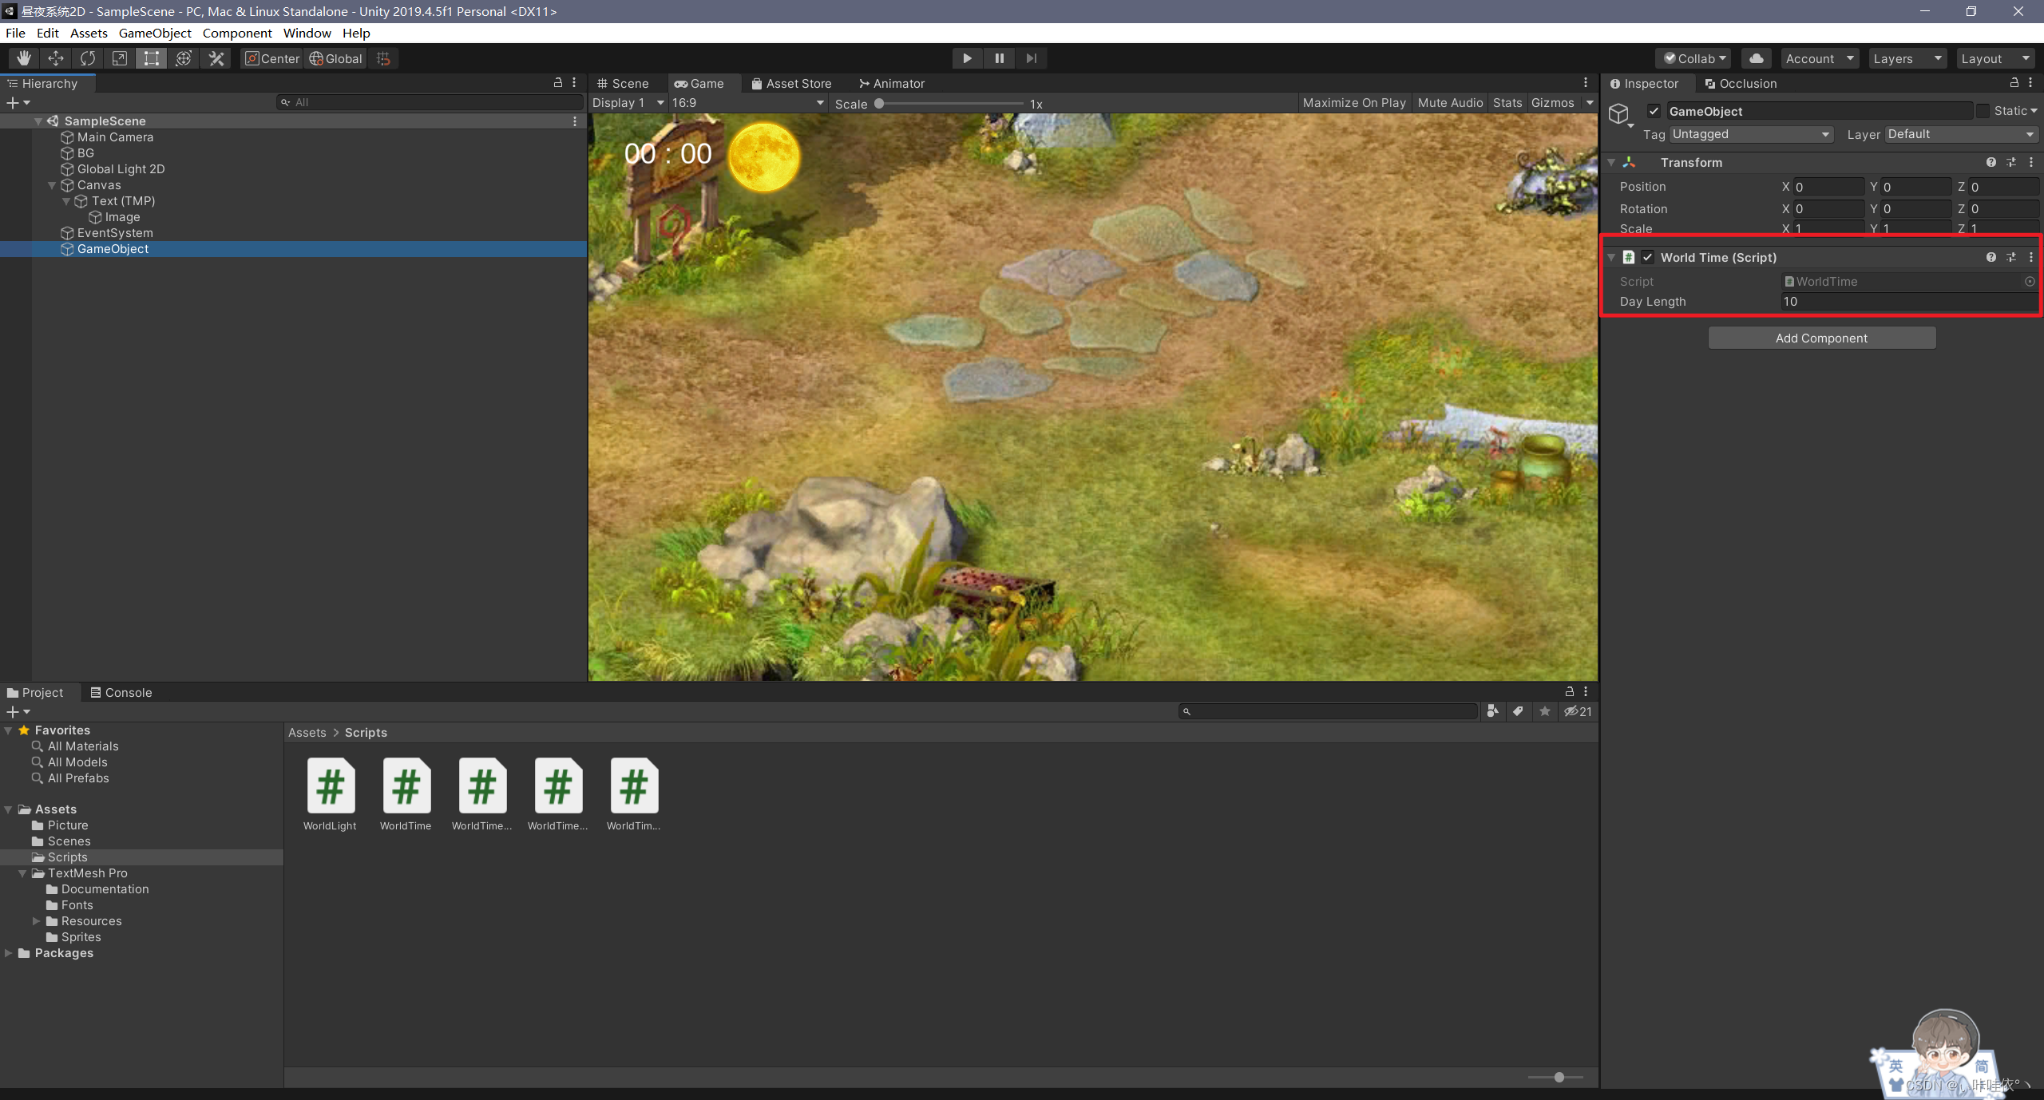Switch to the Occlusion tab
The height and width of the screenshot is (1100, 2044).
point(1741,83)
